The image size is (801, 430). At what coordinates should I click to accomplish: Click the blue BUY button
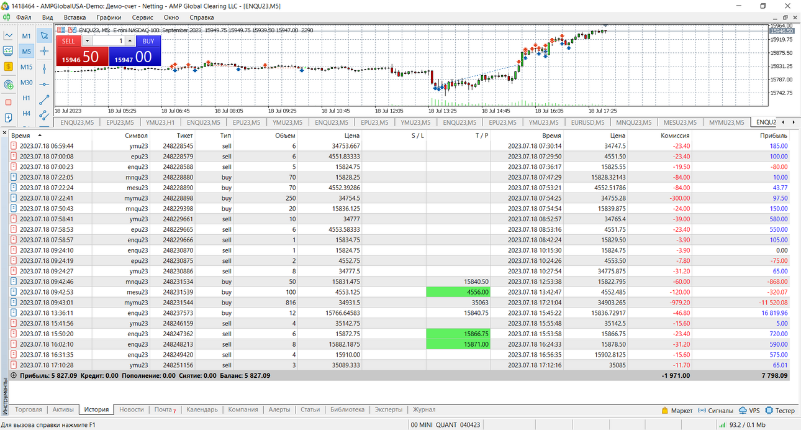pyautogui.click(x=148, y=41)
